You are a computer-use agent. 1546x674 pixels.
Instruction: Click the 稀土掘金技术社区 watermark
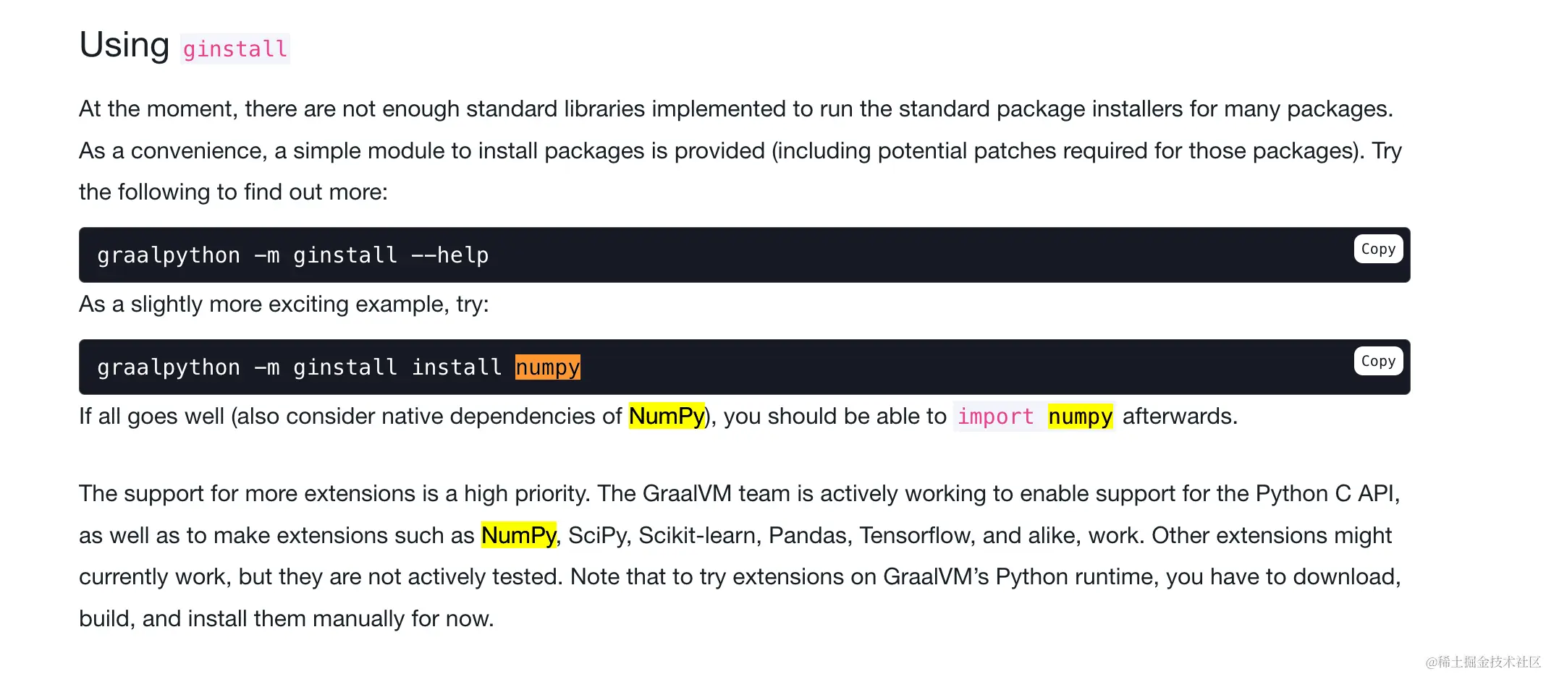[x=1482, y=662]
